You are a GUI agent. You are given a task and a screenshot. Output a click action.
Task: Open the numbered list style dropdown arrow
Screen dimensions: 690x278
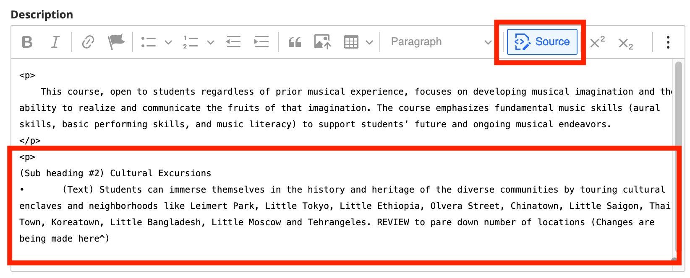(211, 42)
